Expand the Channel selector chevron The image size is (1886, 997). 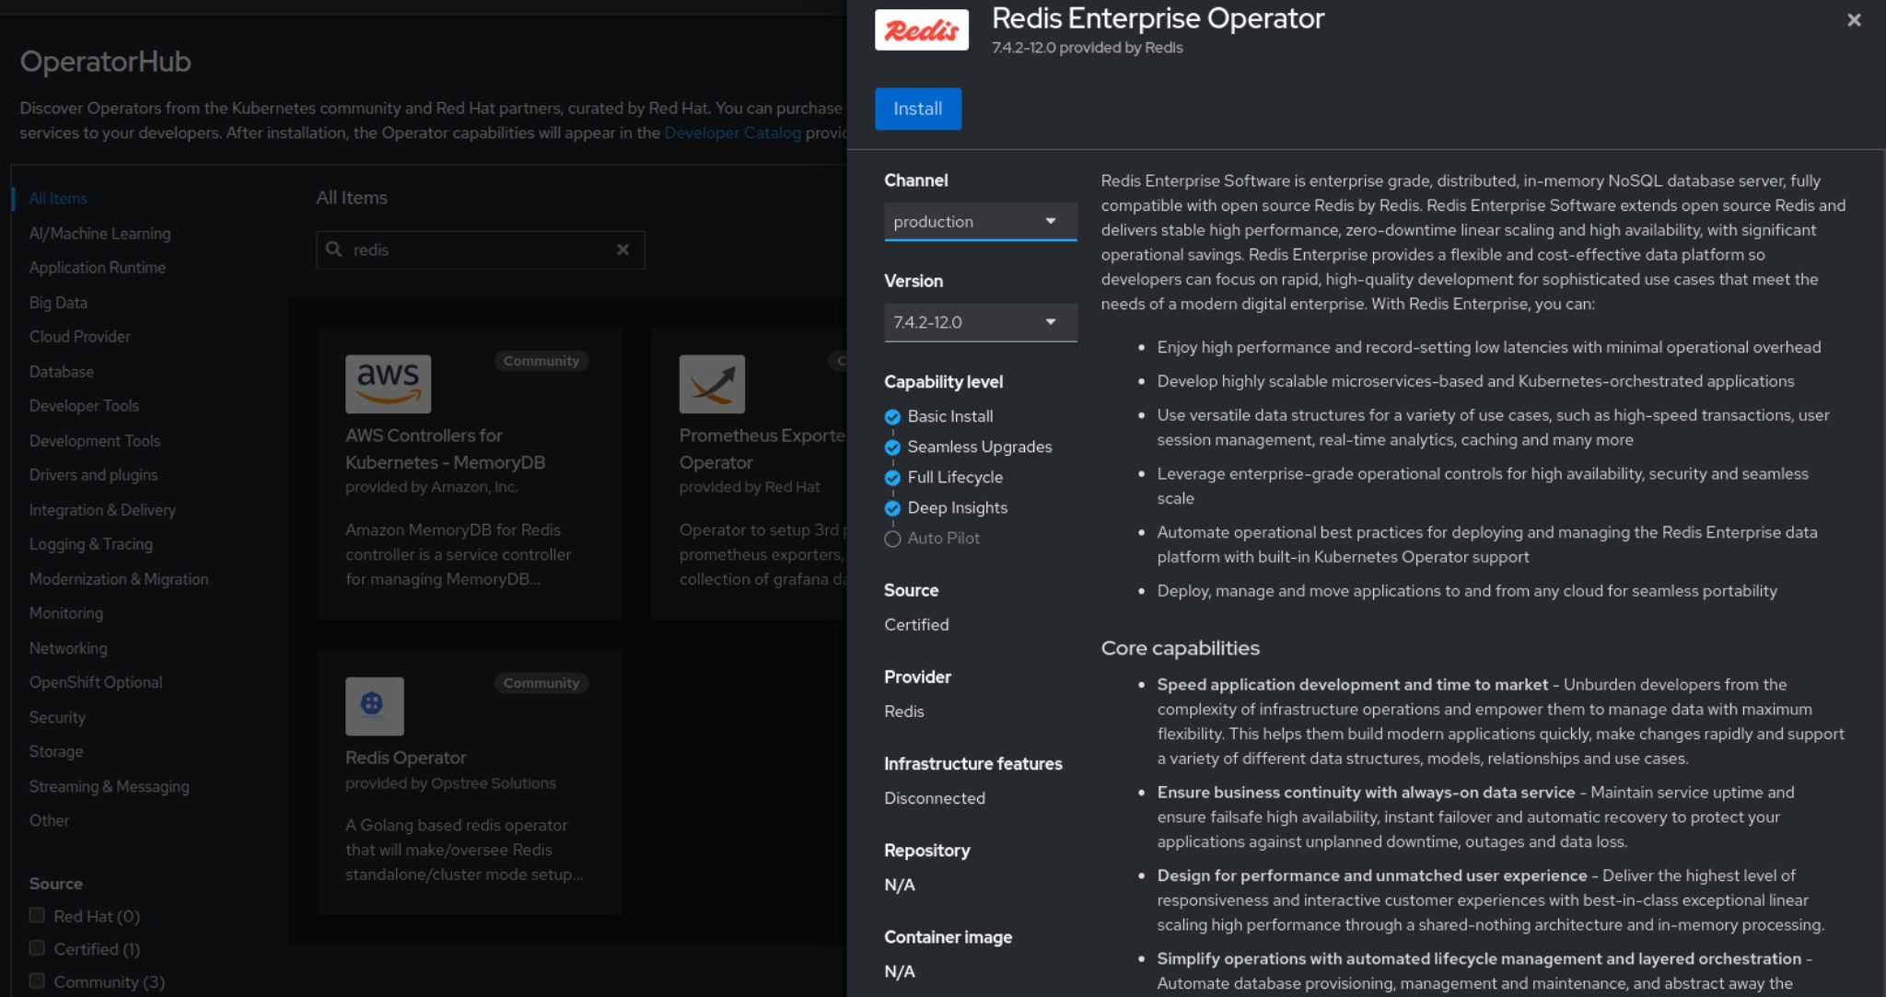(1053, 221)
